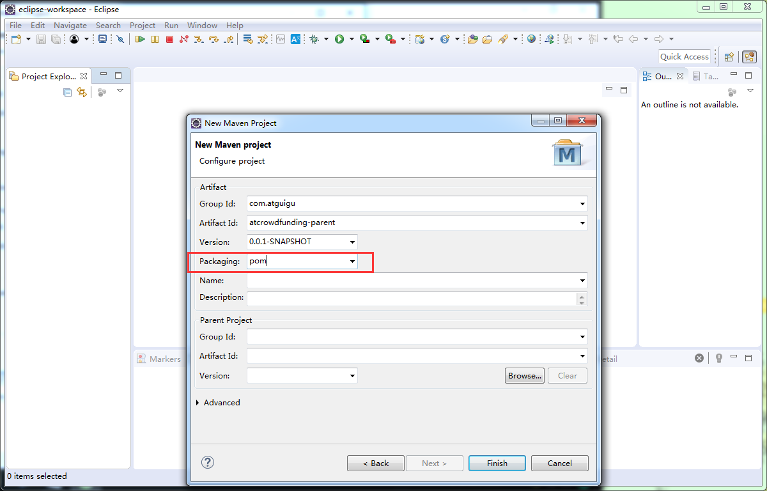Click the Open Console monitor icon

pos(102,39)
